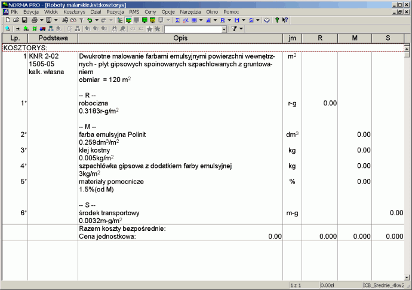The width and height of the screenshot is (412, 290).
Task: Select the farba emulsyjna Polinit row
Action: coord(112,135)
